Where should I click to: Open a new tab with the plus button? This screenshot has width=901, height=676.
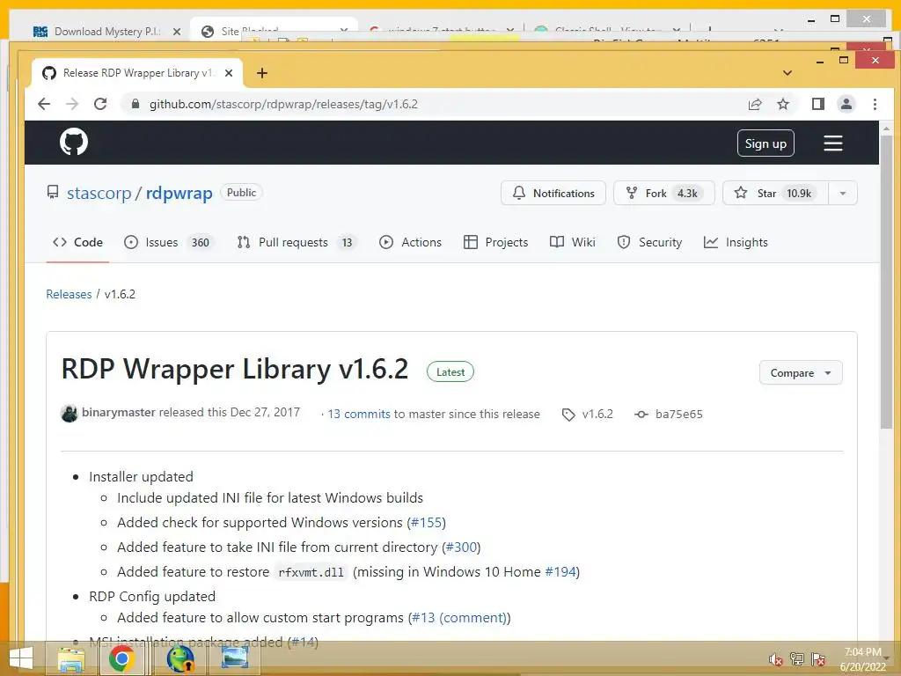pyautogui.click(x=262, y=73)
